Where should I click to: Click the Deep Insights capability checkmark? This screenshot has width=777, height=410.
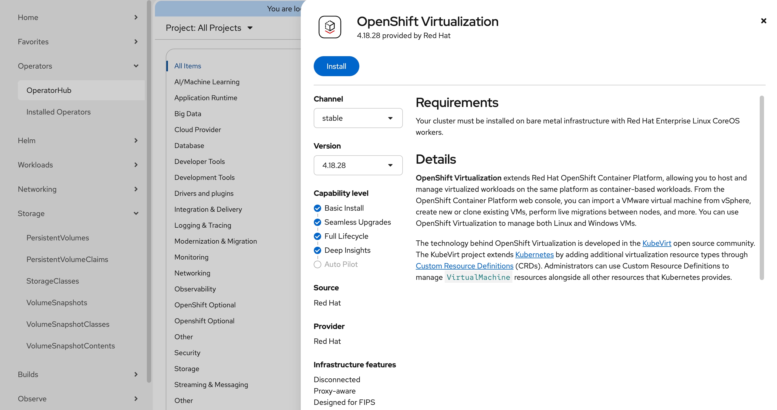click(x=317, y=250)
